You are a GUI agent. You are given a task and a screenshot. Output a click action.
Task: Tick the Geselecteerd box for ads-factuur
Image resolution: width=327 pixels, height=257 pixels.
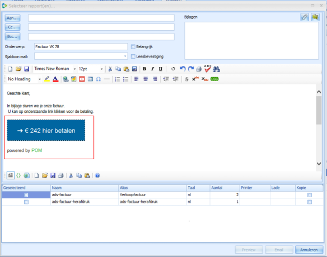tap(26, 195)
